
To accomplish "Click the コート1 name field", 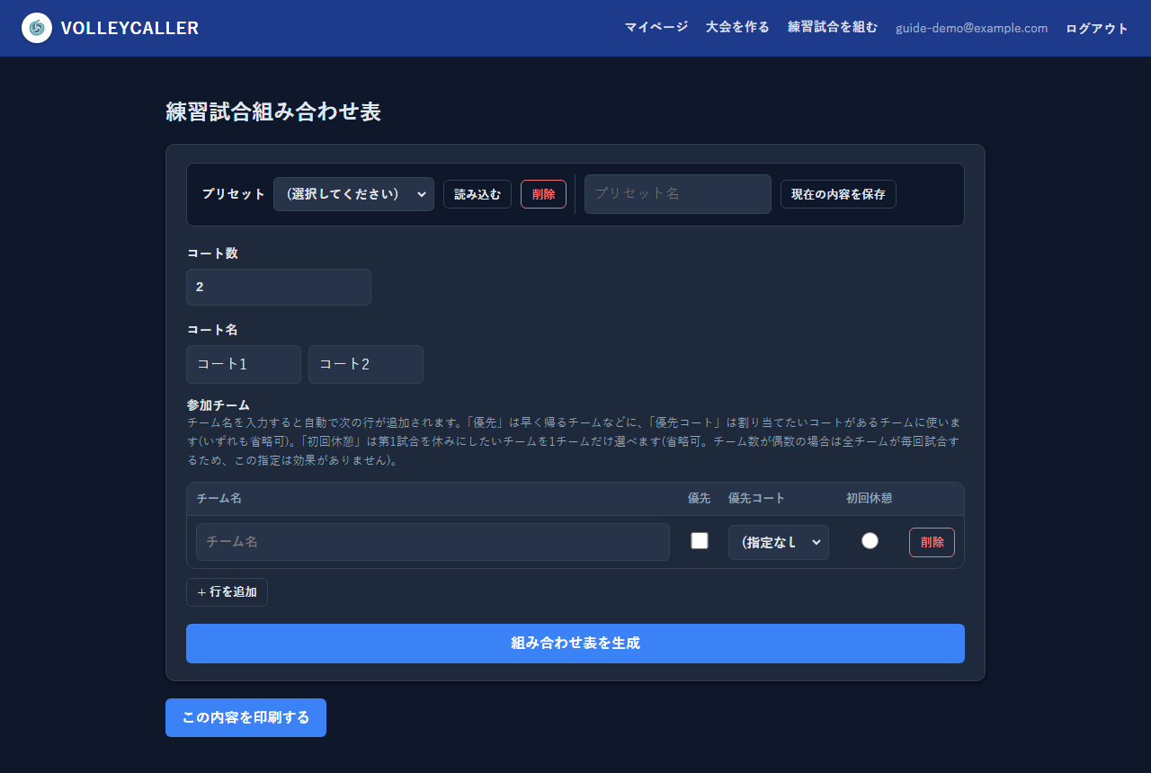I will 244,364.
